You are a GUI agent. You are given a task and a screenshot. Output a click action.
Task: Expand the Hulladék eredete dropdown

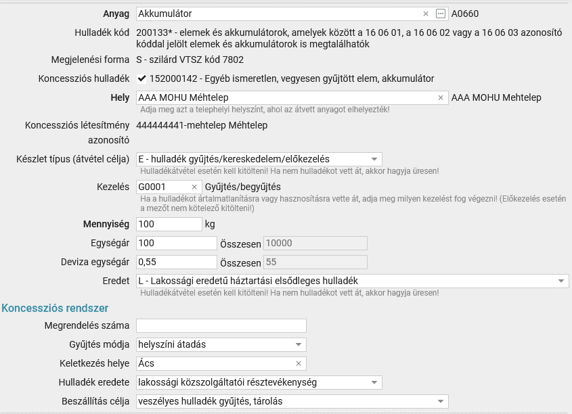(x=259, y=382)
